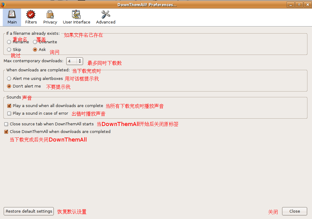
Task: Choose Skip for existing filenames
Action: pos(9,49)
